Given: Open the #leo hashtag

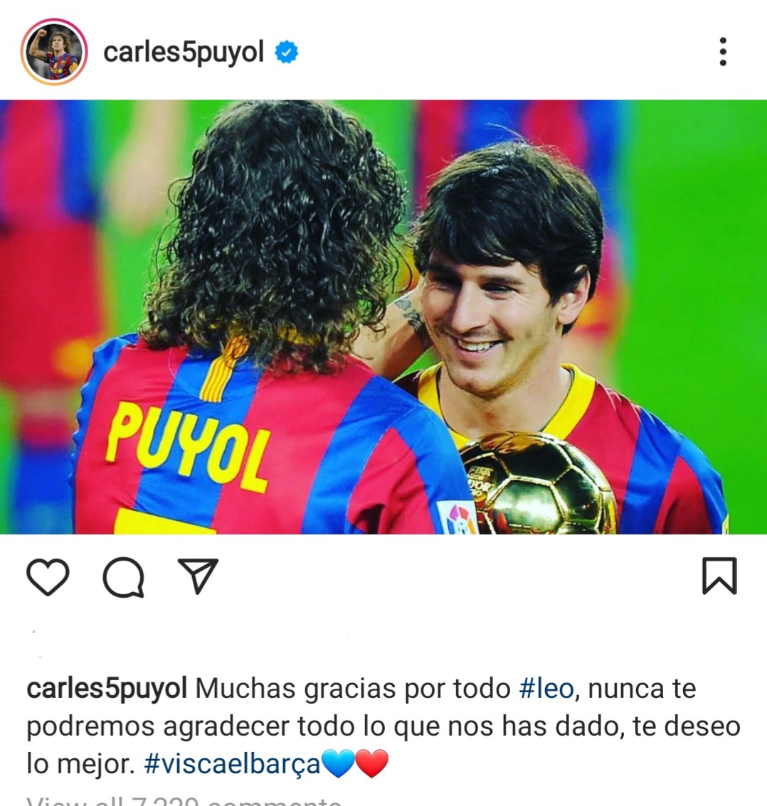Looking at the screenshot, I should pos(546,689).
